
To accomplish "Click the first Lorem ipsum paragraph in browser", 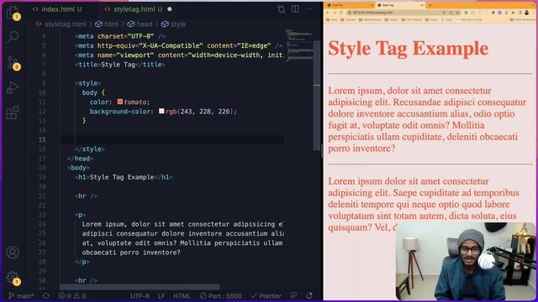I will pos(428,119).
